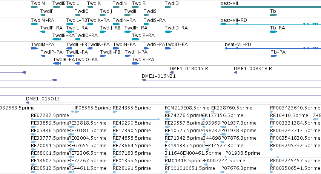Open the beat-VII-PD protein label
This screenshot has height=174, width=321.
238,45
